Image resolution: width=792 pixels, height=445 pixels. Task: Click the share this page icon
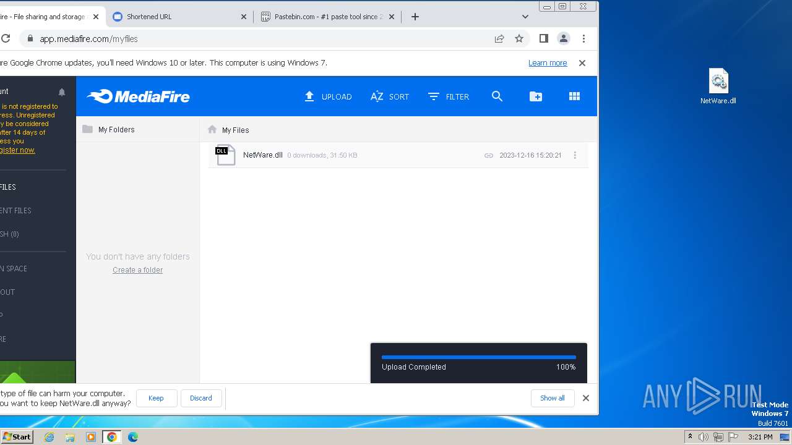point(499,38)
